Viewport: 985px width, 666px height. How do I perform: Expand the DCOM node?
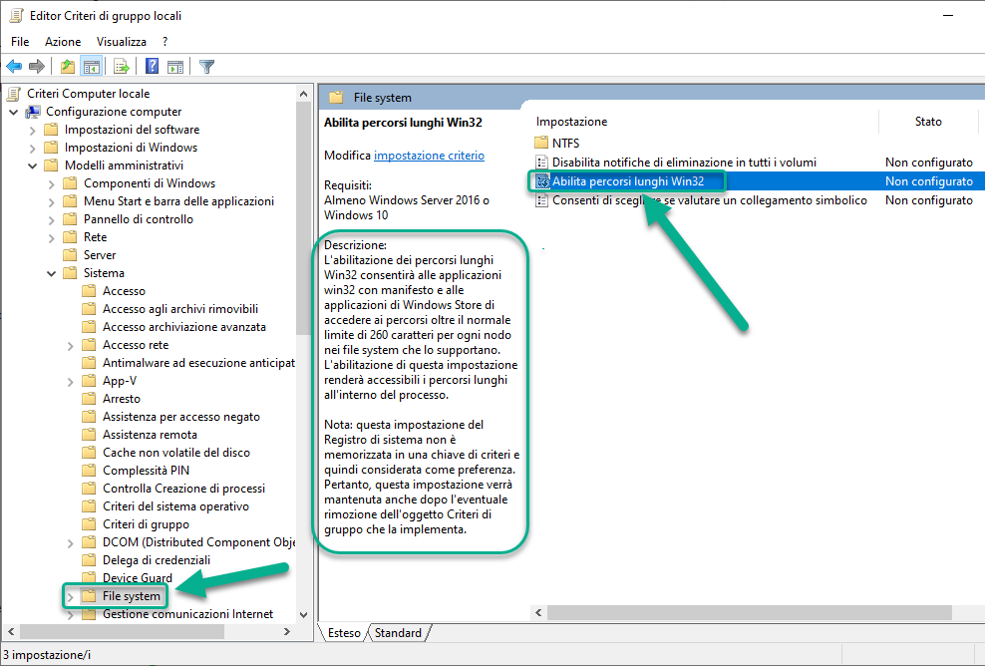[x=71, y=542]
